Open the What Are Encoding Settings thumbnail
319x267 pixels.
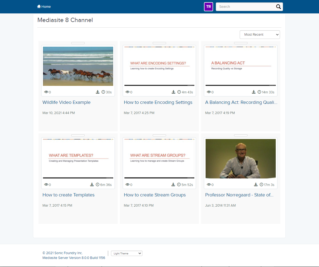159,66
